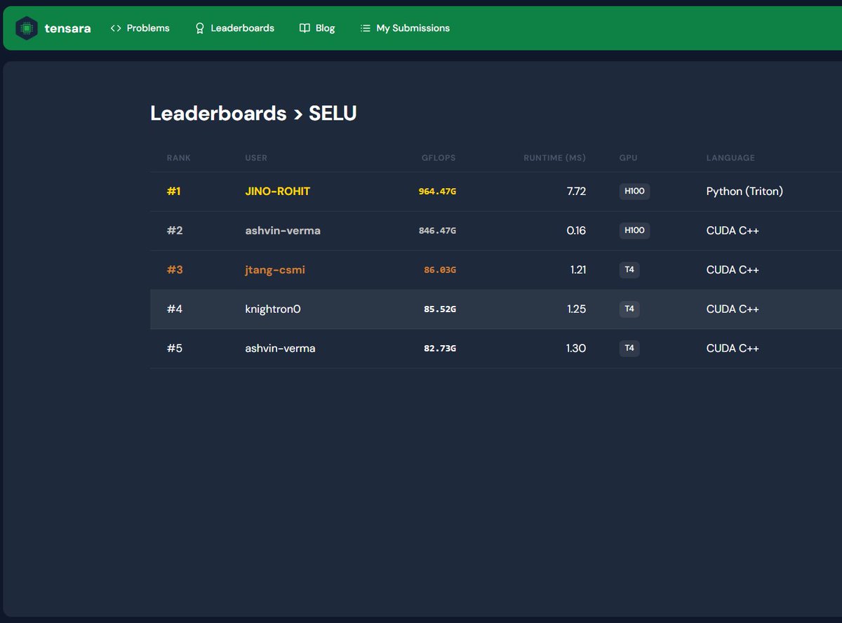The image size is (842, 623).
Task: Click the Problems code-brackets icon
Action: point(116,28)
